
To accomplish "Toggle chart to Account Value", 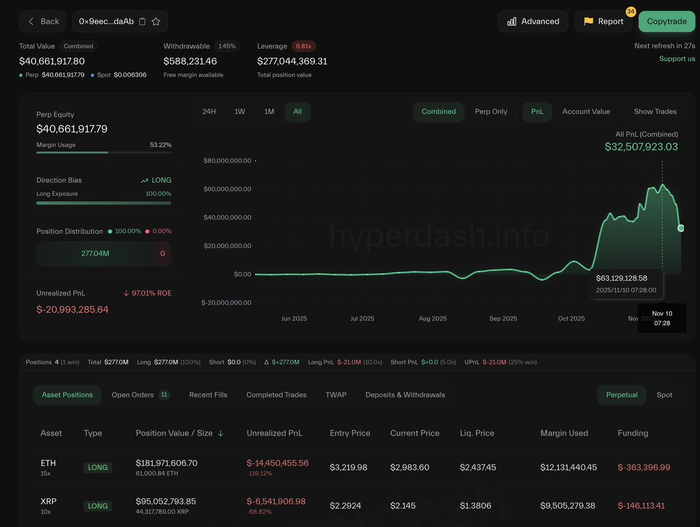I will [x=586, y=111].
